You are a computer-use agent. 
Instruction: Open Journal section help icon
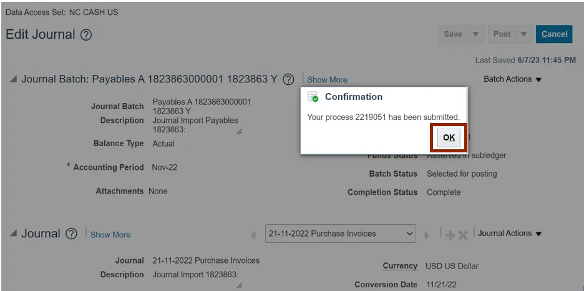tap(72, 234)
